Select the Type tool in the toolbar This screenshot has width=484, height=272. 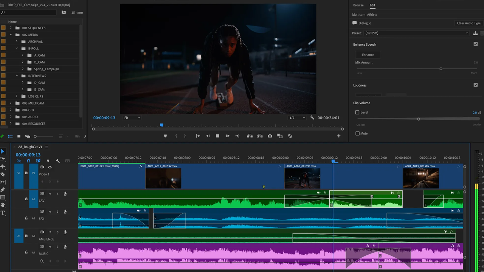3,213
